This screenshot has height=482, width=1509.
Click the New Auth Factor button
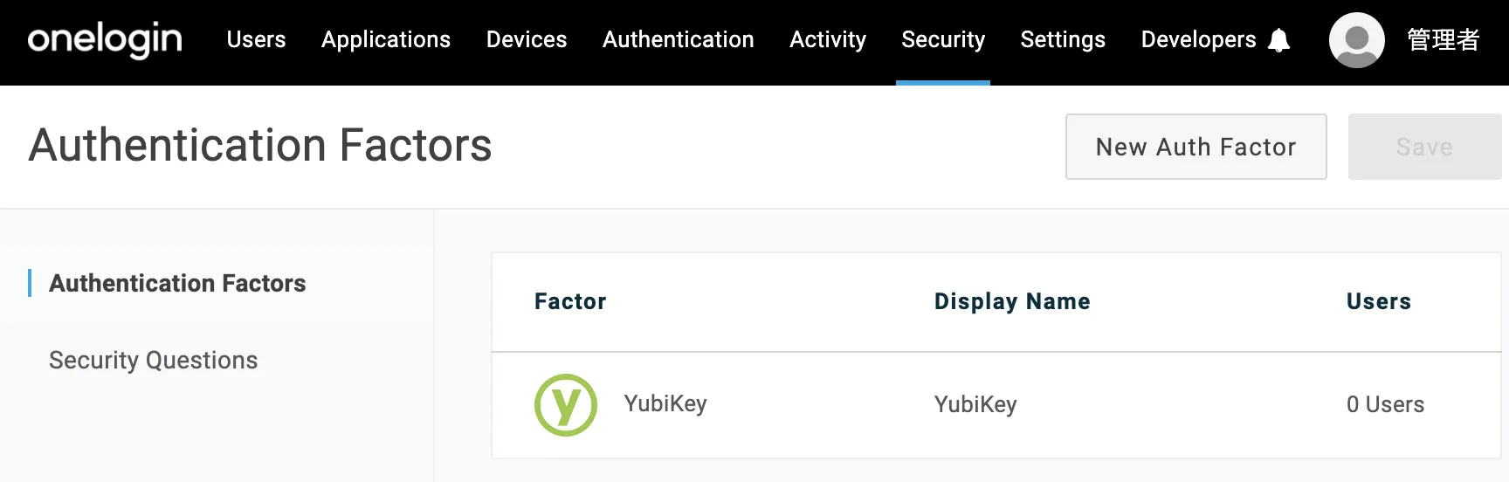click(x=1195, y=147)
